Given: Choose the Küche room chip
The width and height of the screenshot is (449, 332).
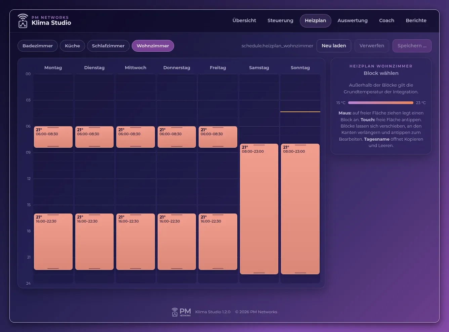Looking at the screenshot, I should click(72, 46).
